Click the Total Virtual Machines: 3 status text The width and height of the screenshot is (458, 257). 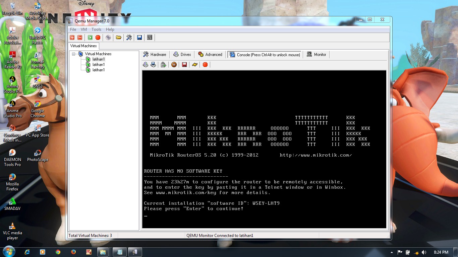[90, 236]
